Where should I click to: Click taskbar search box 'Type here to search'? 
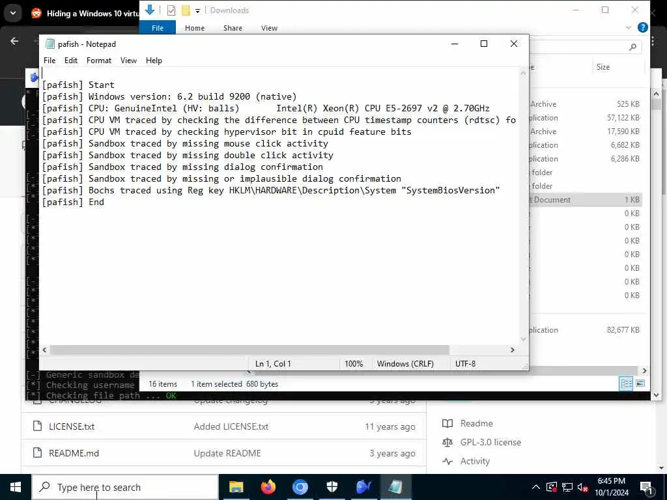pyautogui.click(x=125, y=487)
